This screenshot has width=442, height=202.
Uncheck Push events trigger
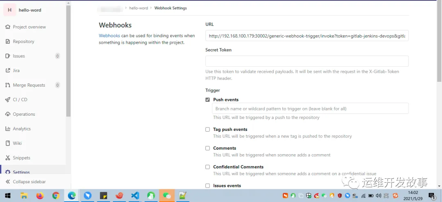pos(207,100)
